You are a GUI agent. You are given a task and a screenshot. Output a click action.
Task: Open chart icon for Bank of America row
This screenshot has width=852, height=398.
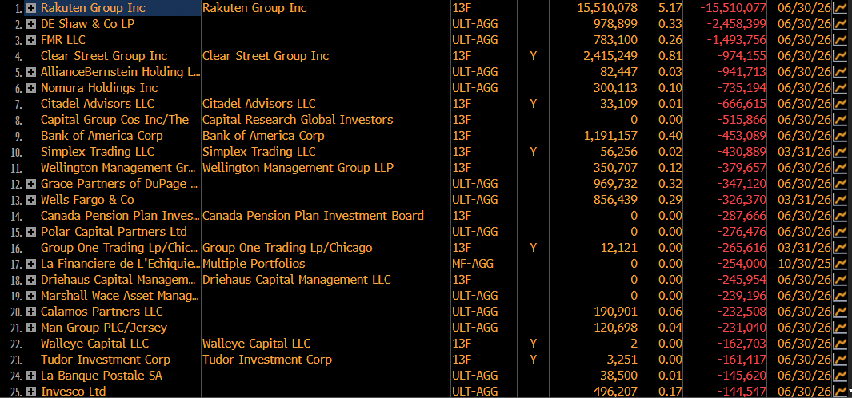(840, 136)
